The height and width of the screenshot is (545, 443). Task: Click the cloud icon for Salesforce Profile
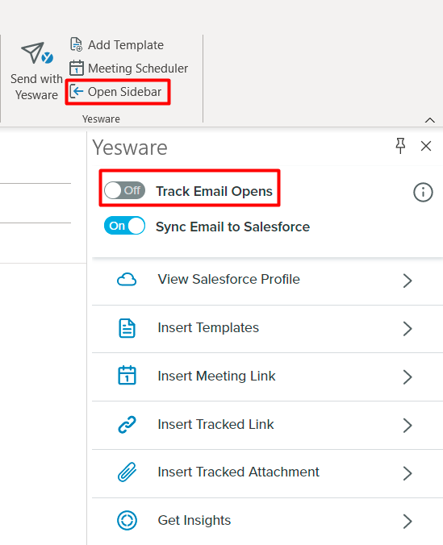(x=127, y=280)
